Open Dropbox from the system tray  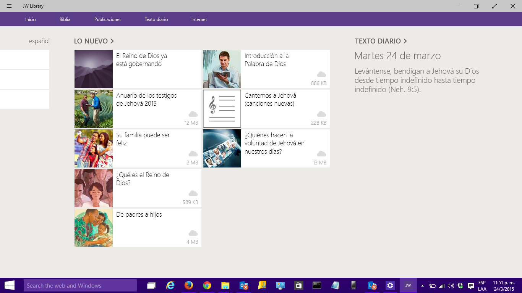tap(460, 285)
